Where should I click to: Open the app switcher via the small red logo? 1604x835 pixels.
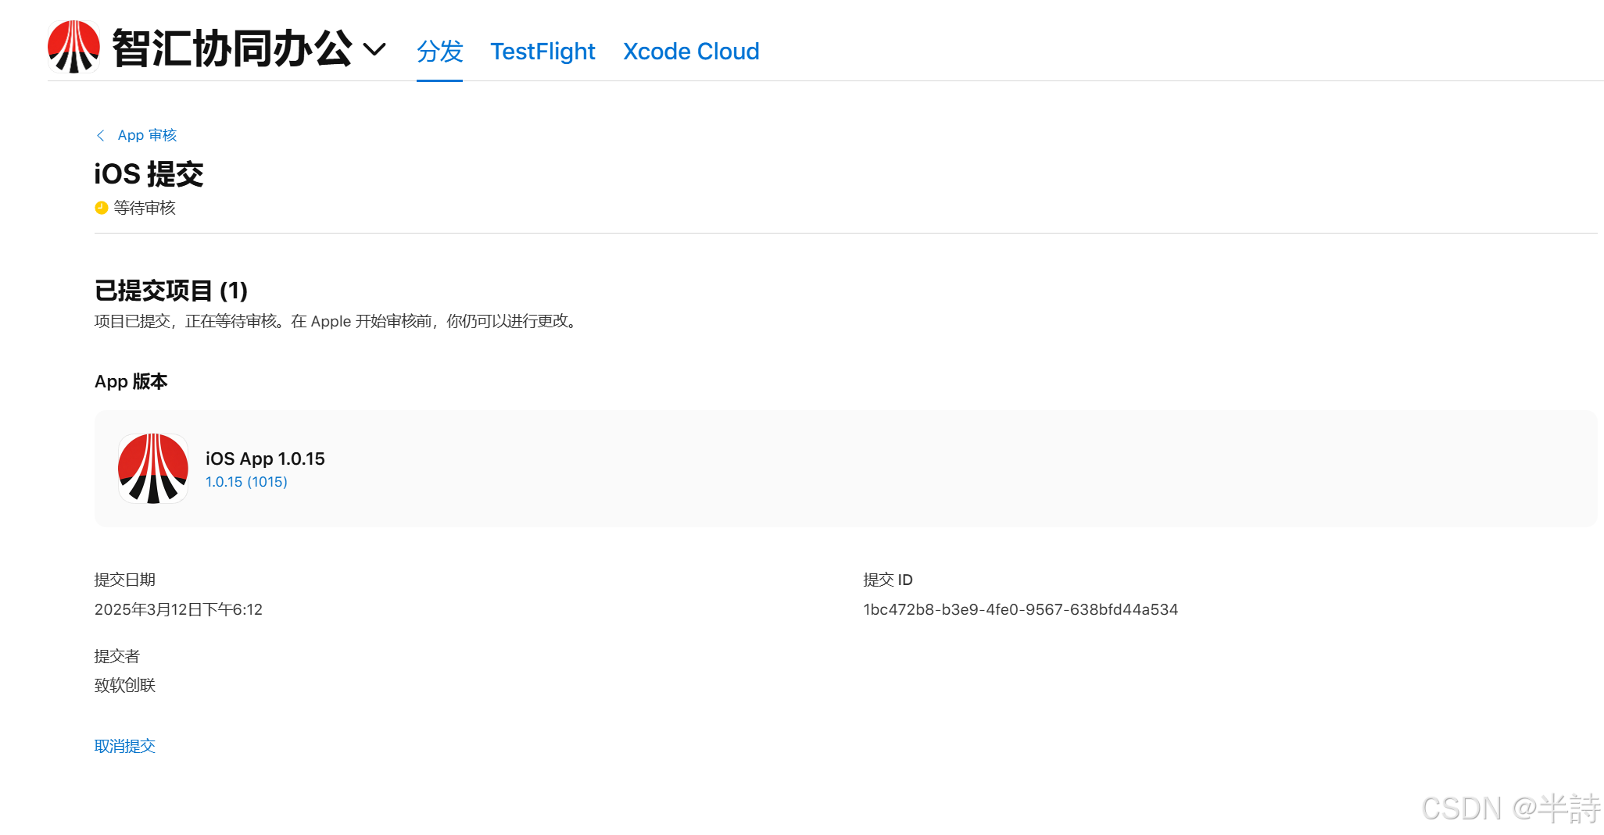[73, 47]
